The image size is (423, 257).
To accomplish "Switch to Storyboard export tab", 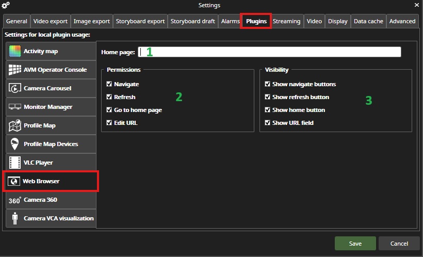I will pos(140,21).
